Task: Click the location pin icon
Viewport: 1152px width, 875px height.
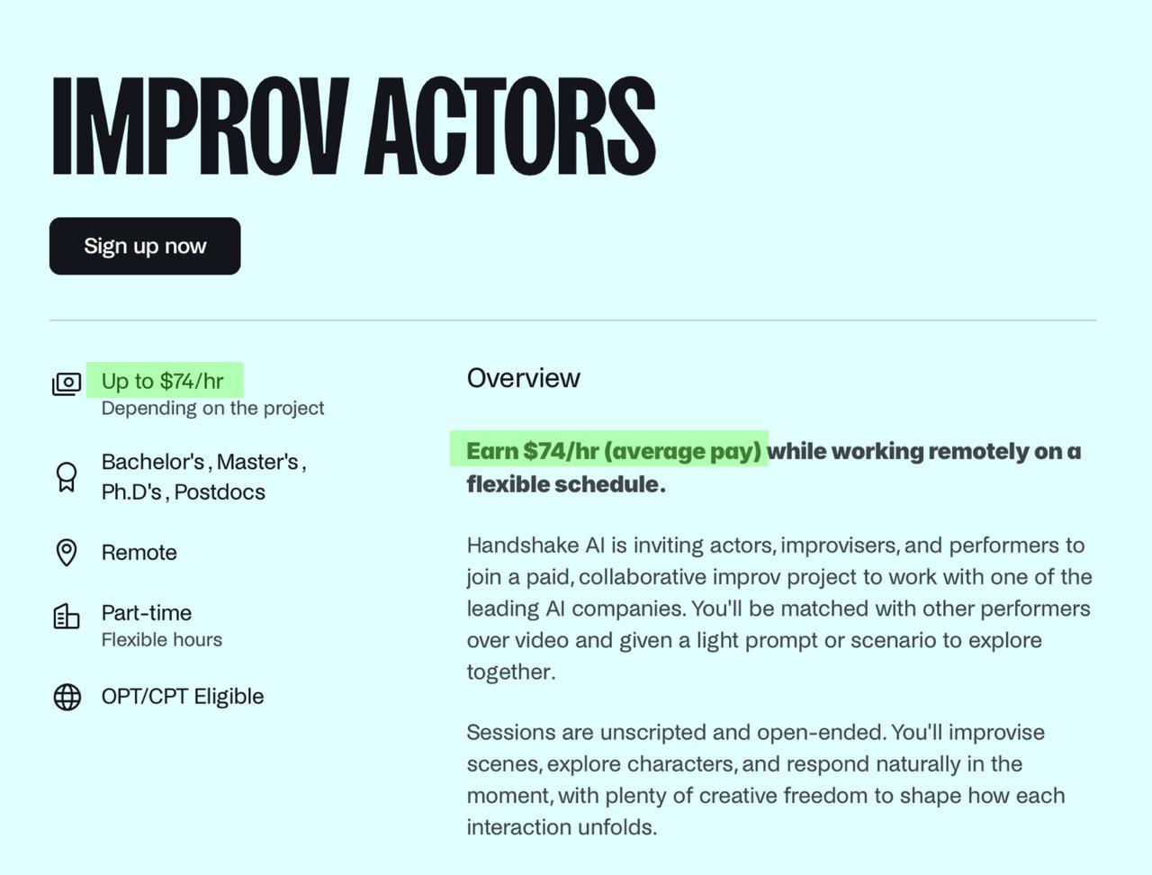Action: point(67,553)
